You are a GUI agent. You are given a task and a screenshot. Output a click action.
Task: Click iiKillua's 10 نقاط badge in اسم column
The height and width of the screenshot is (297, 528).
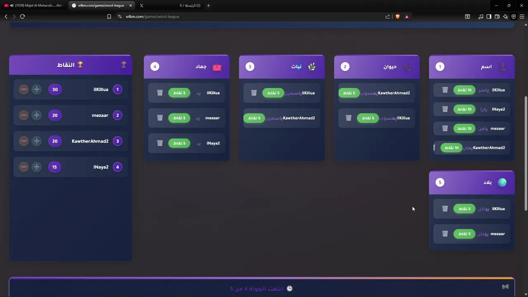pyautogui.click(x=464, y=90)
